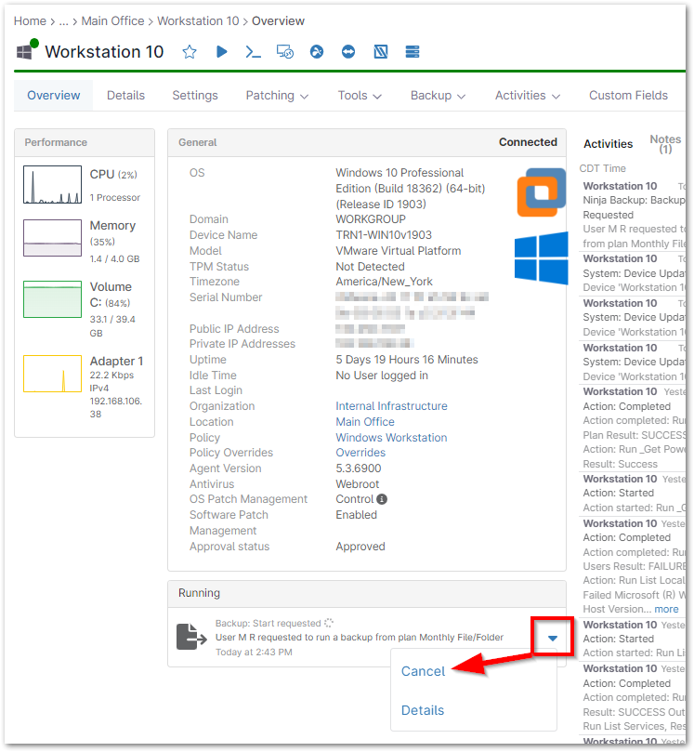Open the Tools dropdown menu
The image size is (694, 752).
click(360, 96)
